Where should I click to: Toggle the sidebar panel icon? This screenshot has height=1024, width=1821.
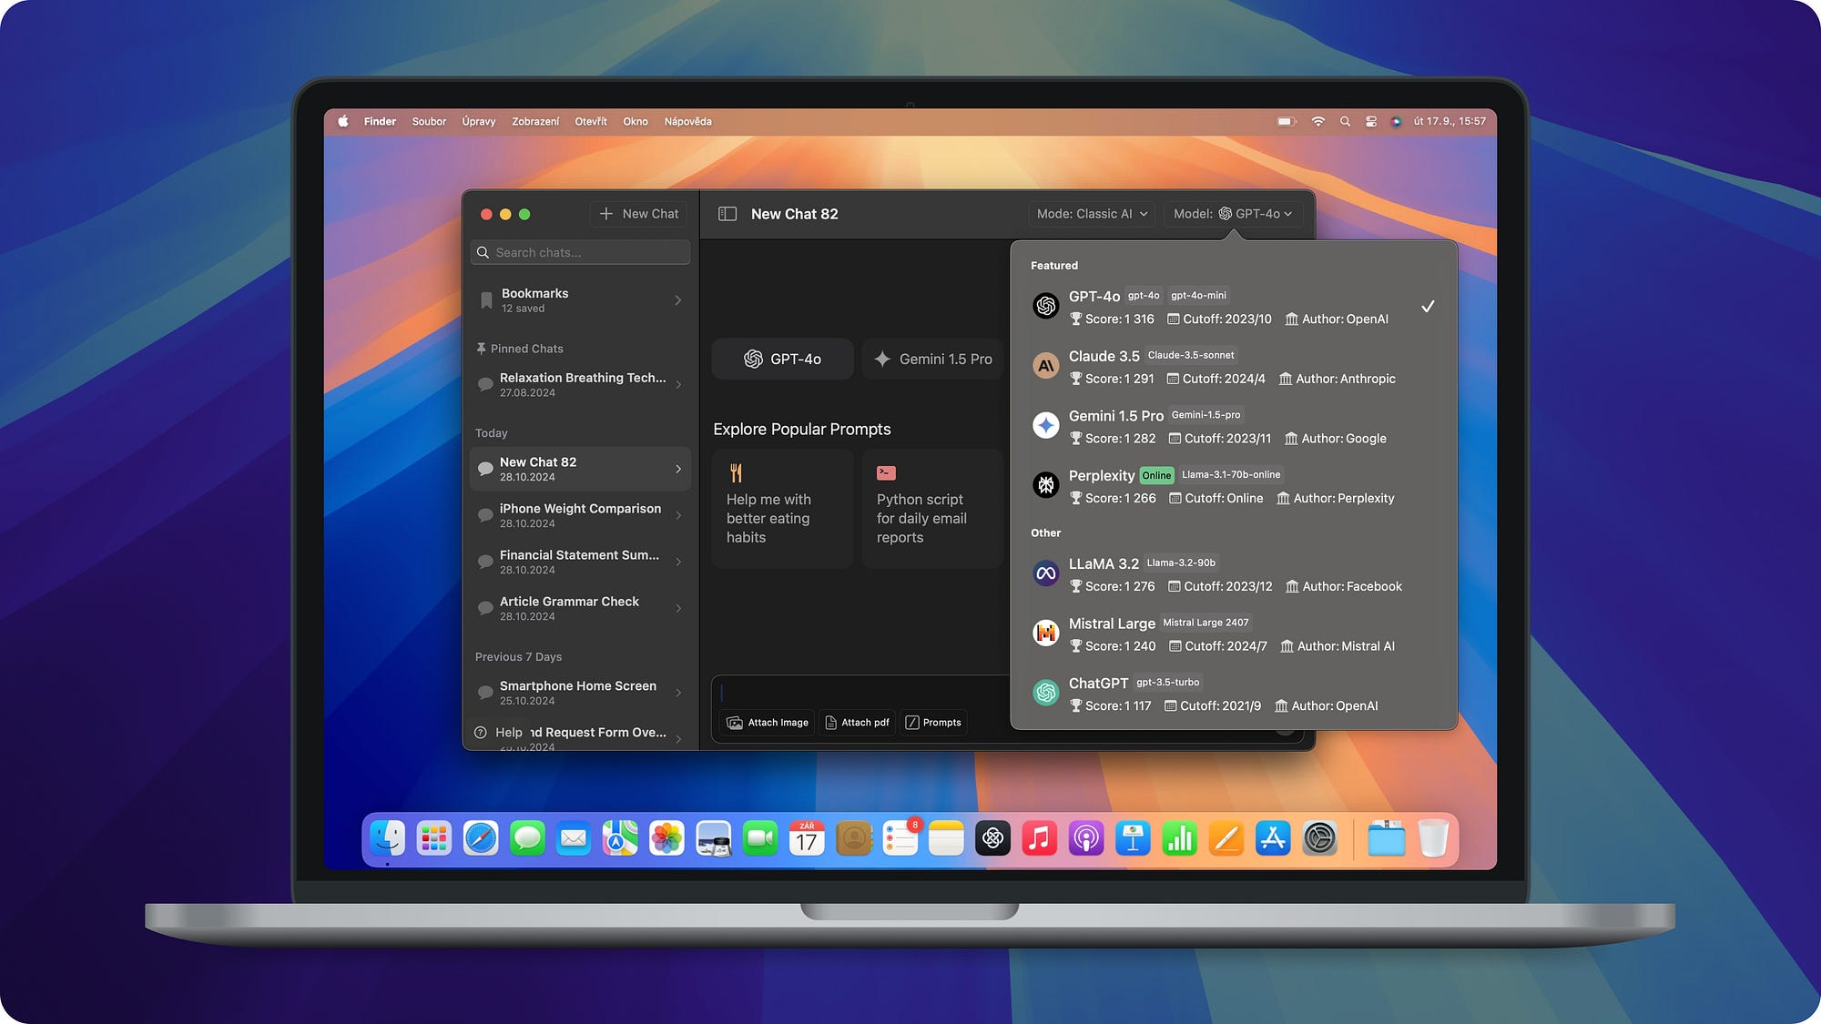pyautogui.click(x=727, y=214)
